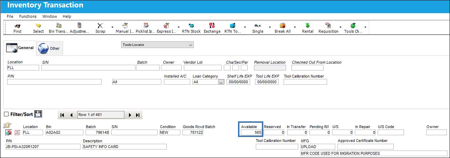The height and width of the screenshot is (158, 450).
Task: Expand the Single dropdown arrow
Action: point(270,27)
